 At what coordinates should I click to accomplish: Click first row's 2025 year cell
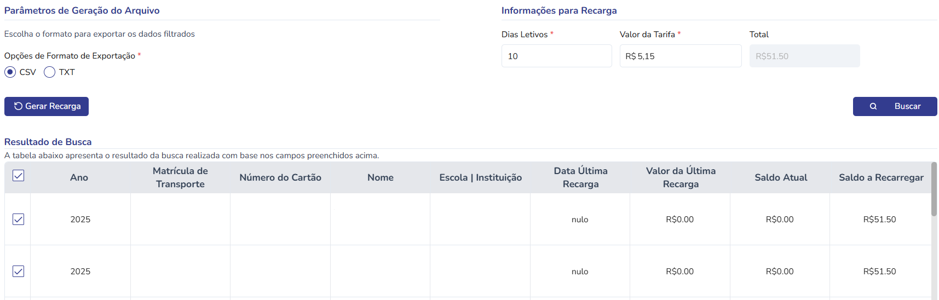click(x=80, y=220)
